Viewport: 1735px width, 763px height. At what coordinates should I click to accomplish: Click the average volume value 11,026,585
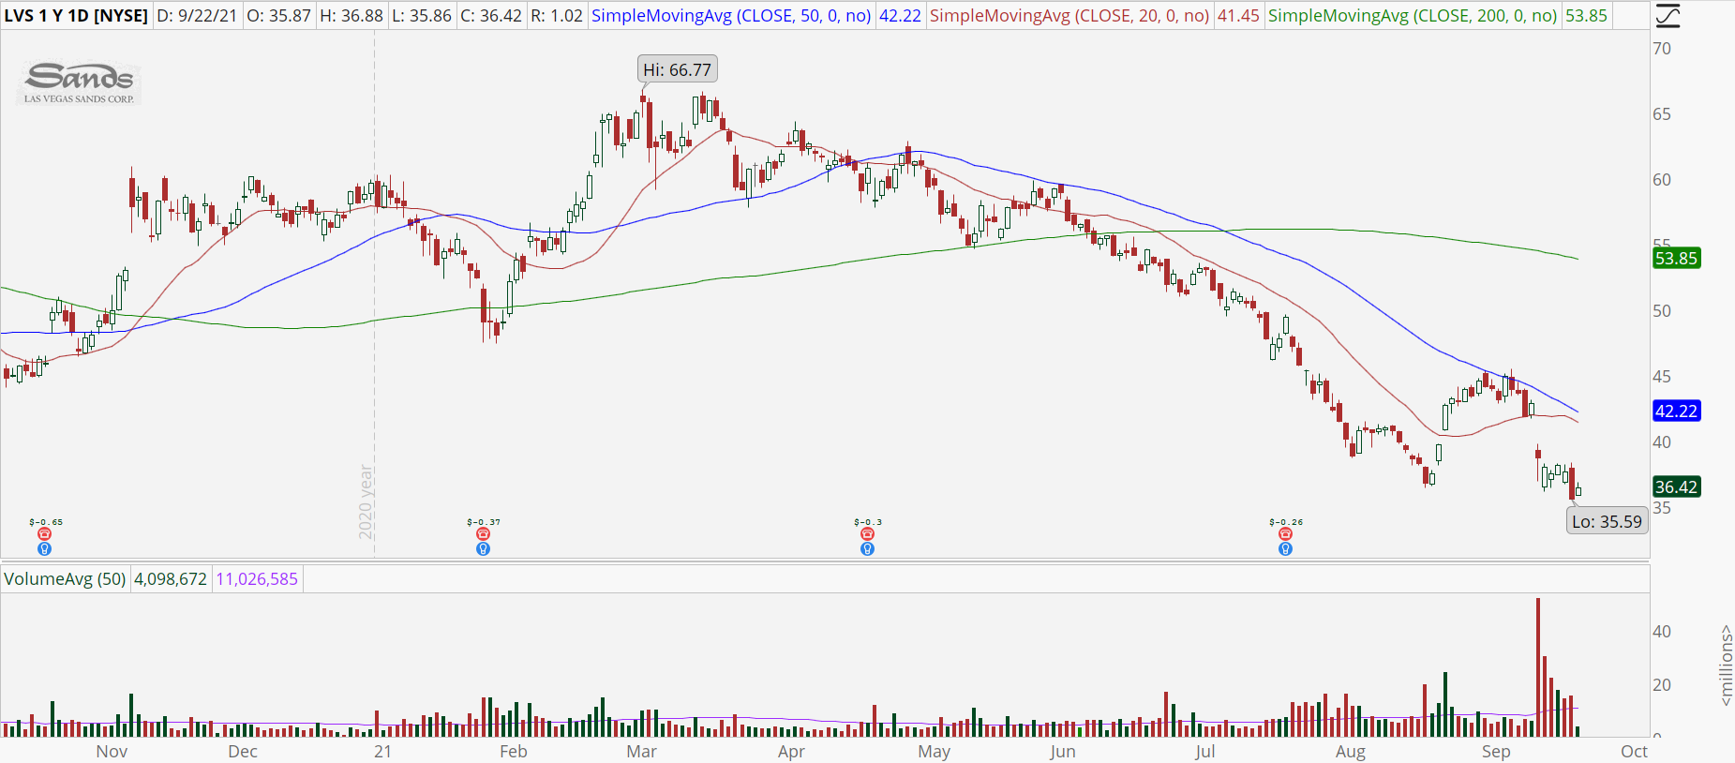coord(257,579)
